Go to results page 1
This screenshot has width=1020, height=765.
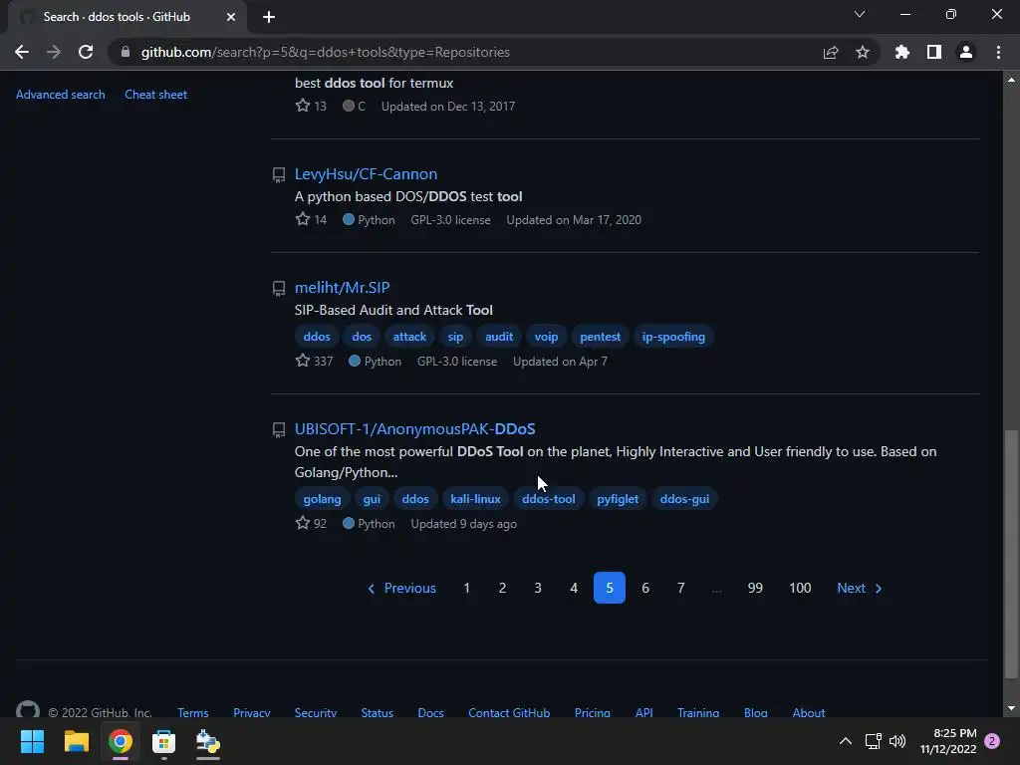[466, 588]
